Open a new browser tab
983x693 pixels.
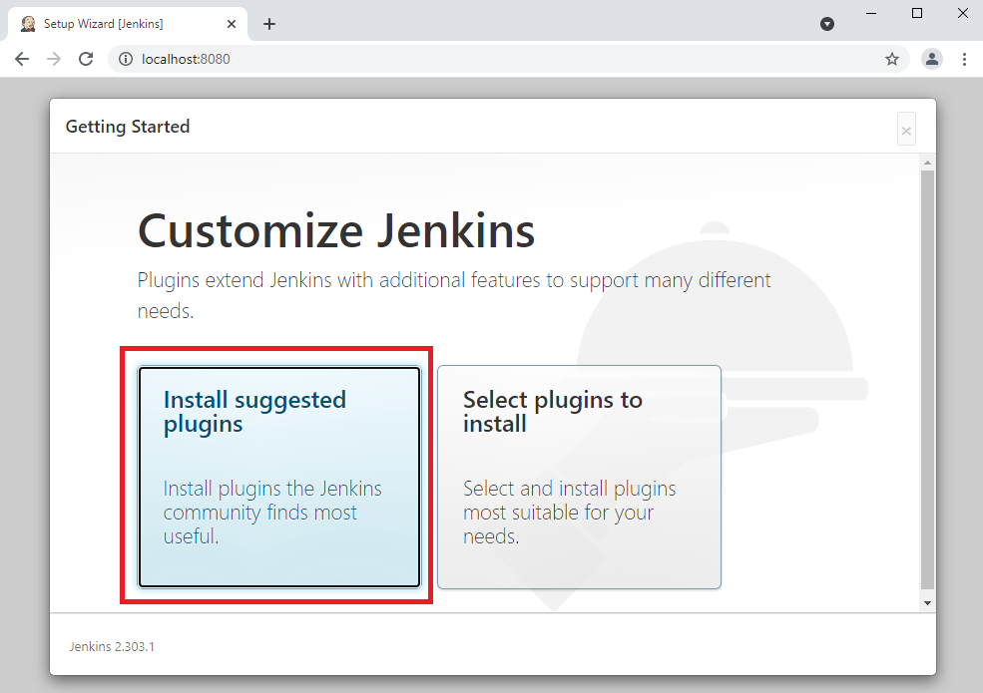(269, 24)
